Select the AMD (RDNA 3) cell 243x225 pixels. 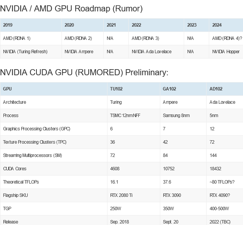pos(145,38)
